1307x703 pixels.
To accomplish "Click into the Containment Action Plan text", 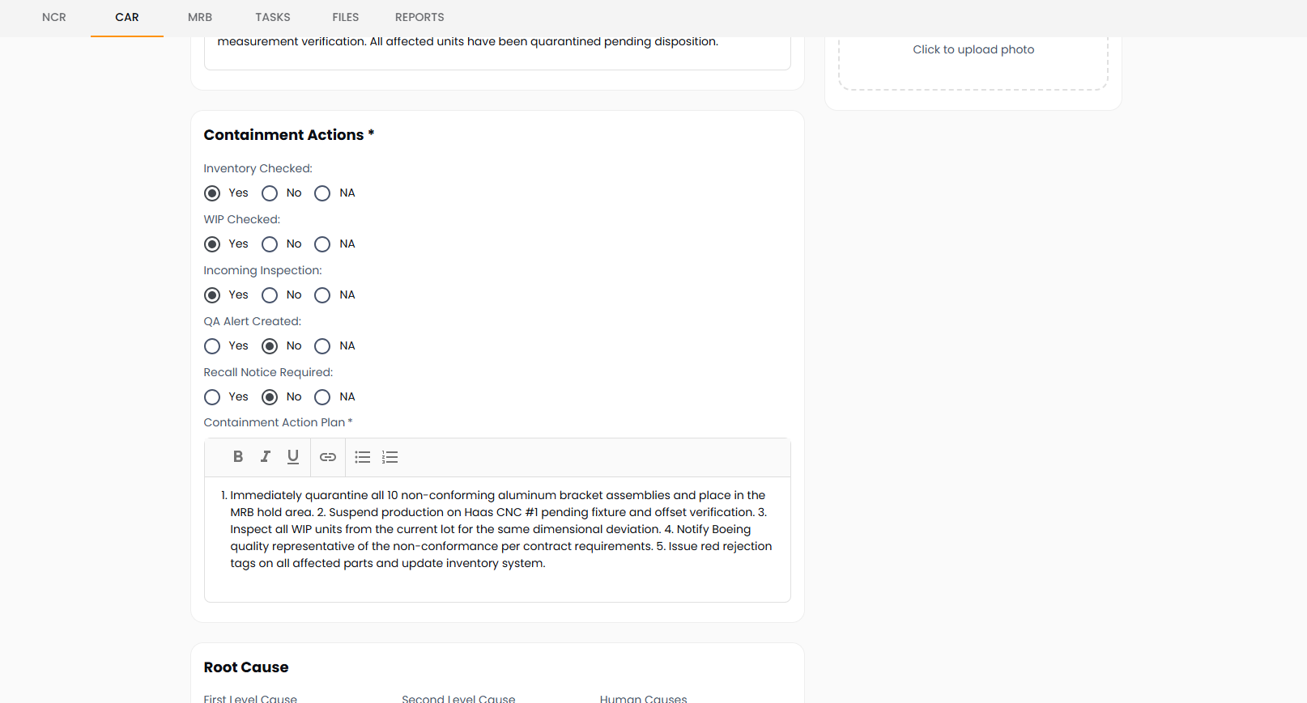I will click(497, 530).
